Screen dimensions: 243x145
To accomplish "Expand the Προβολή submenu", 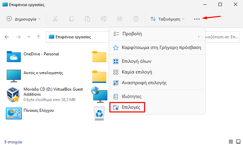I will pyautogui.click(x=157, y=34).
